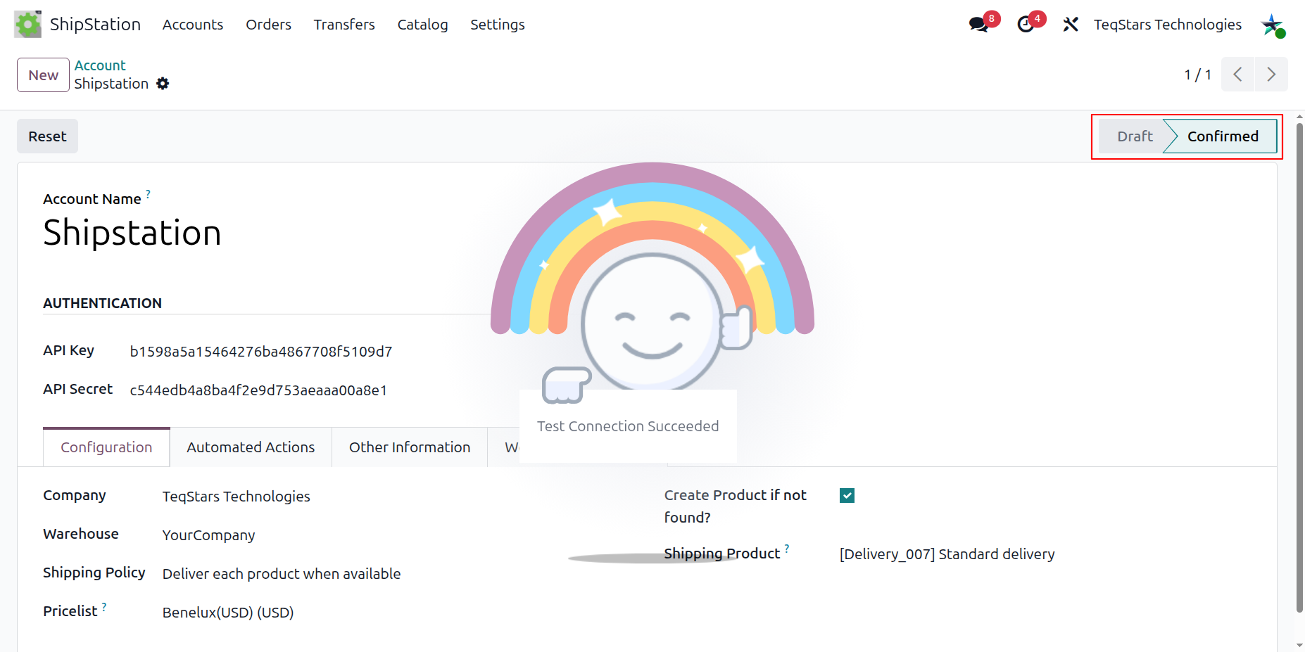Image resolution: width=1305 pixels, height=652 pixels.
Task: Click TeqStars Technologies company switcher
Action: point(1167,25)
